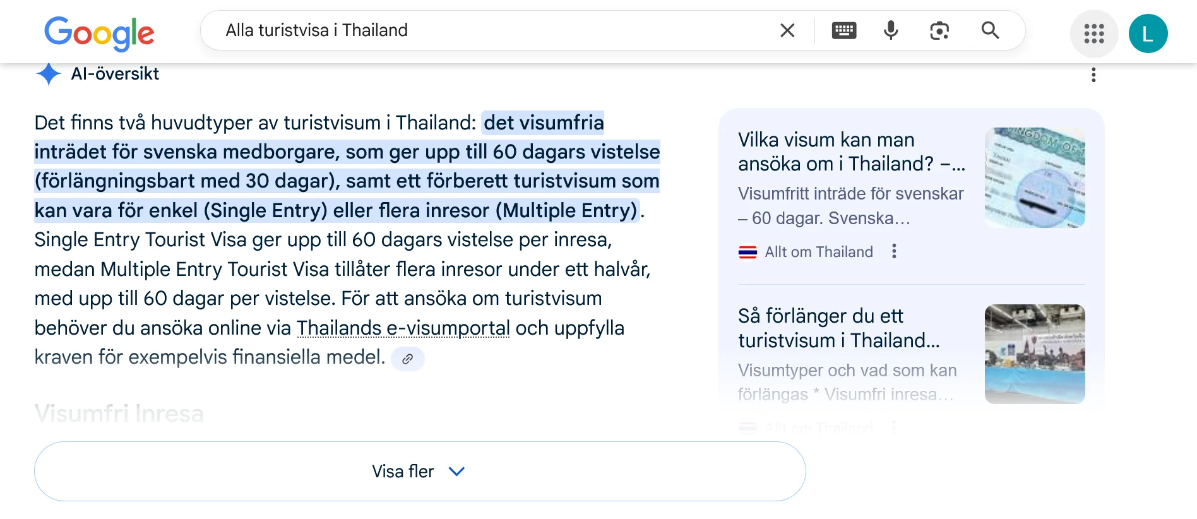Open the on-screen keyboard input tool

point(844,30)
